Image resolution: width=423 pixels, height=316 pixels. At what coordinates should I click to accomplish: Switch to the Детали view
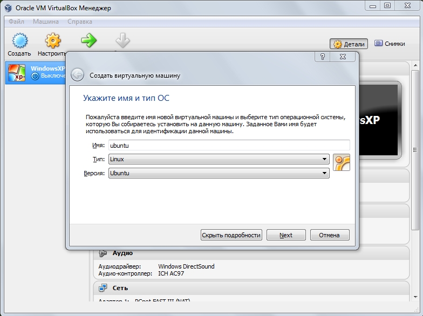(349, 44)
